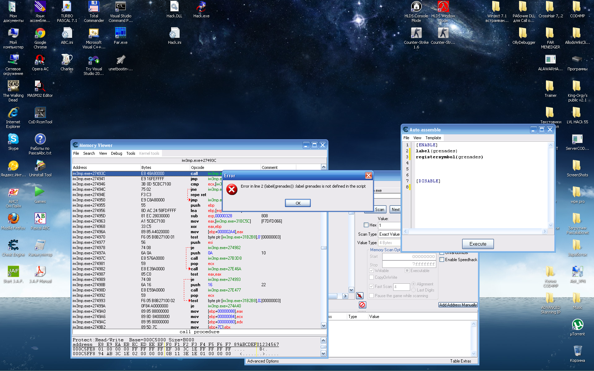Toggle the Writable checkbox
The width and height of the screenshot is (594, 371).
click(371, 271)
